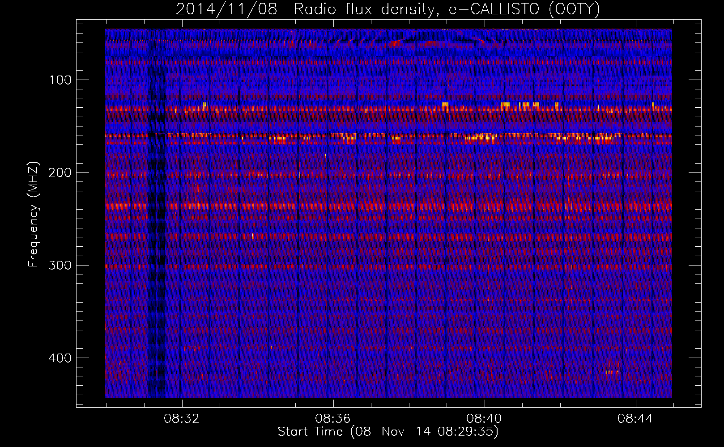Image resolution: width=724 pixels, height=447 pixels.
Task: Click the 08:36 time tick label
Action: click(333, 419)
